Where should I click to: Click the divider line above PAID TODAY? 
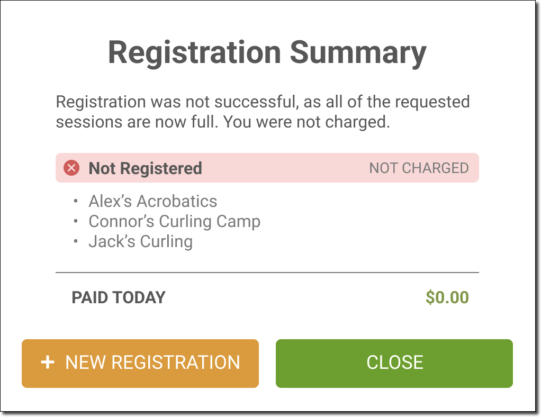click(x=267, y=273)
